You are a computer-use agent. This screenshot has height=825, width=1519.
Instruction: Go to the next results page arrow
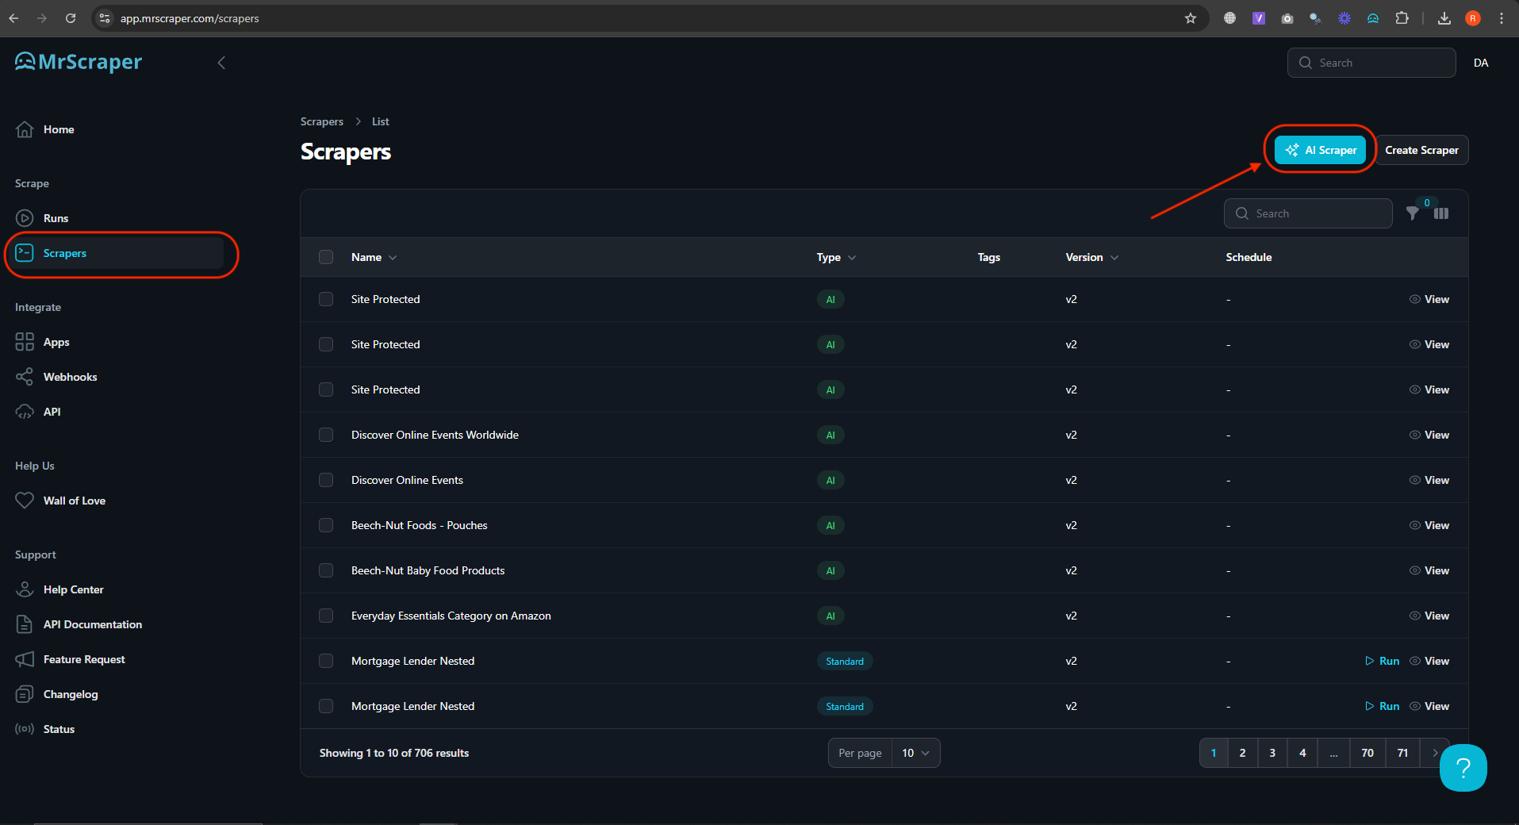(x=1434, y=753)
